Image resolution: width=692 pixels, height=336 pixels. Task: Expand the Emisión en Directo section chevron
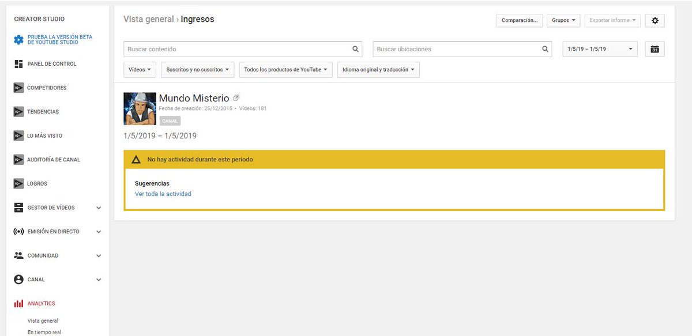(99, 232)
